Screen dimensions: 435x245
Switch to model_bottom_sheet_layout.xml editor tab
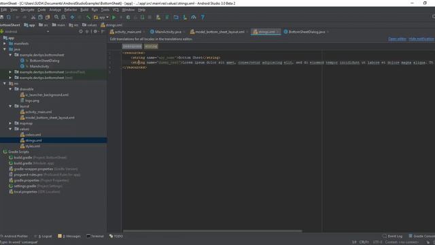pyautogui.click(x=219, y=32)
